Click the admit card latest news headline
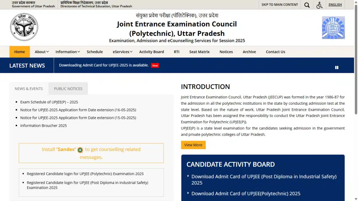Image resolution: width=358 pixels, height=201 pixels. point(104,65)
